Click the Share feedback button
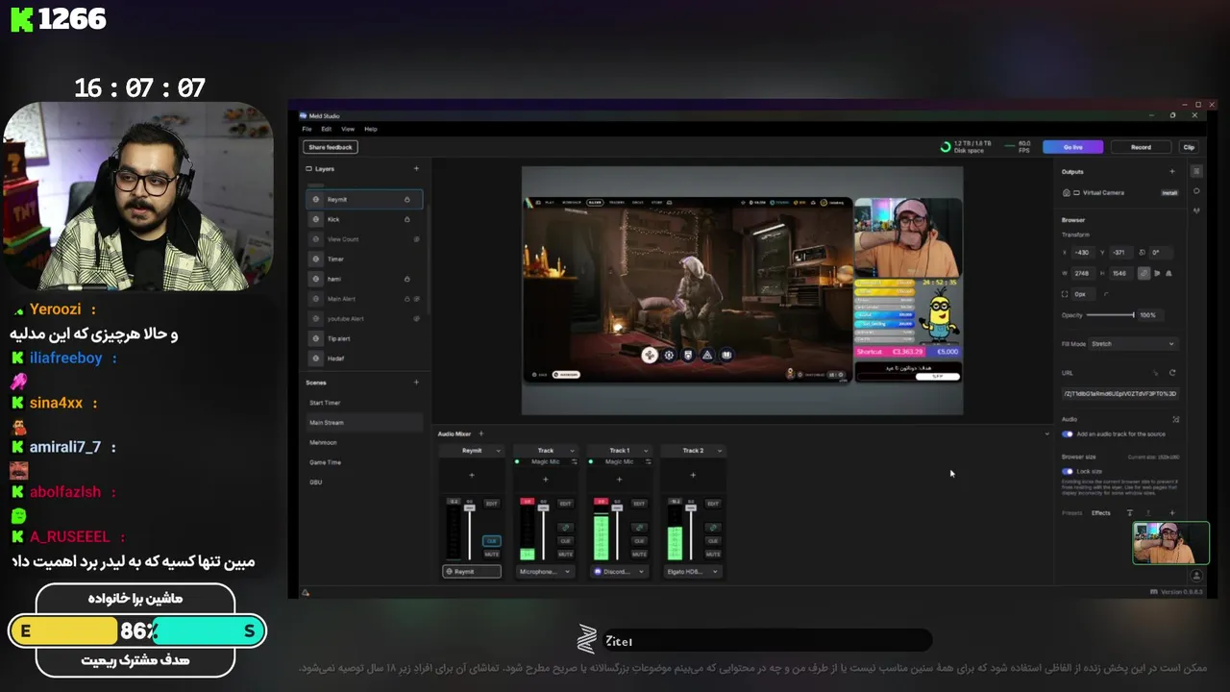This screenshot has height=692, width=1230. click(331, 147)
